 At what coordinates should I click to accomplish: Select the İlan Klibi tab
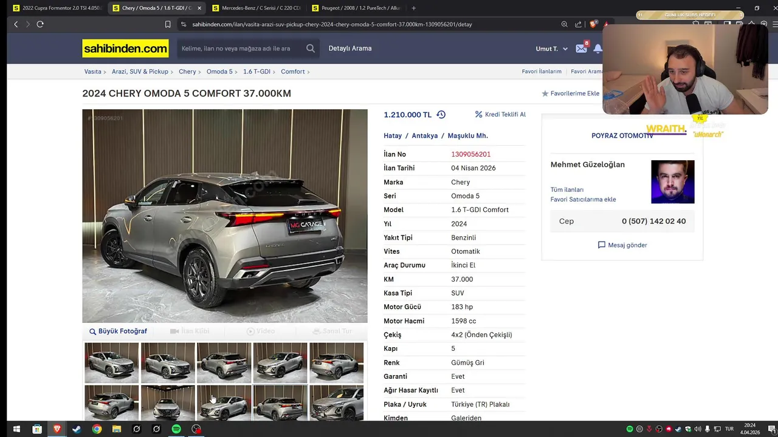coord(190,331)
